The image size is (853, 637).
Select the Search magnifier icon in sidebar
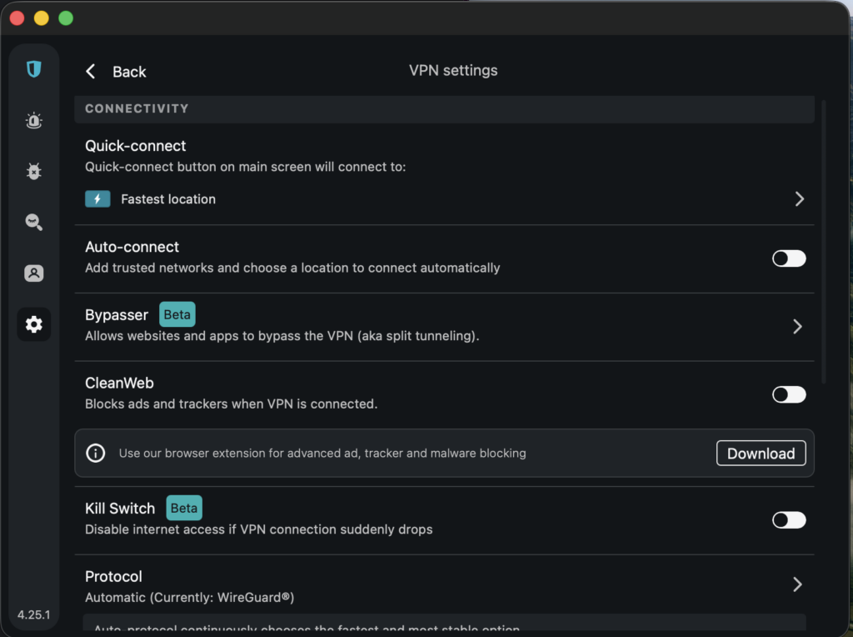click(x=33, y=222)
